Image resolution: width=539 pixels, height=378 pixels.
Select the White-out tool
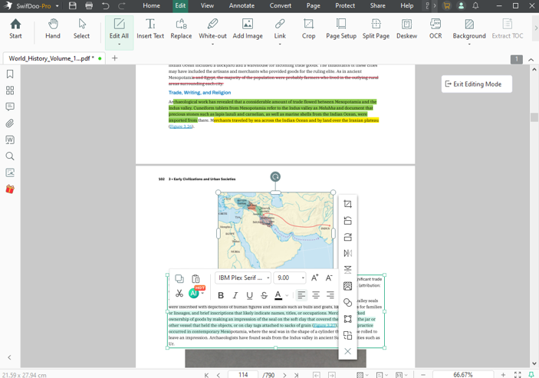coord(212,29)
